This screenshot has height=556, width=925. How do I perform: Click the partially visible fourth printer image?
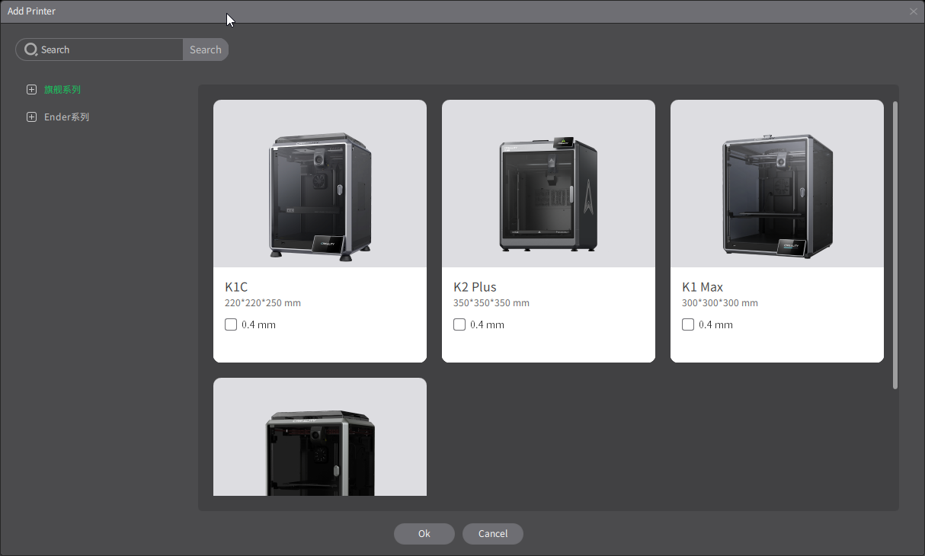[320, 437]
